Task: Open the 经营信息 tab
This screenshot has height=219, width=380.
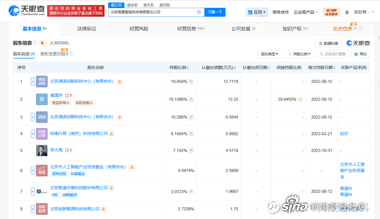Action: click(x=191, y=29)
